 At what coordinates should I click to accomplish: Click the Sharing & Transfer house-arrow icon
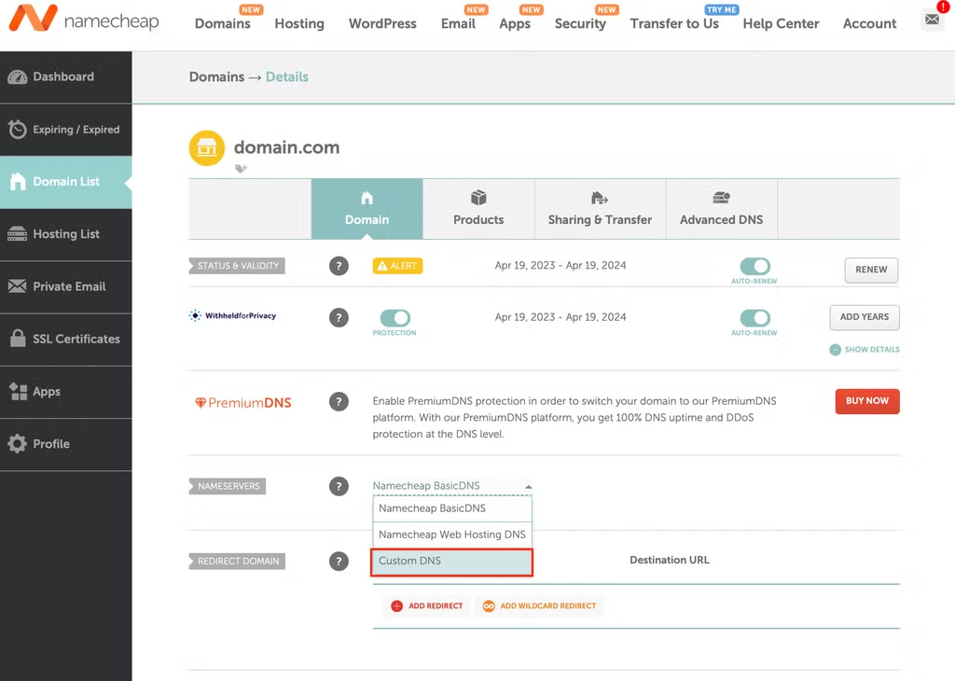pos(600,198)
